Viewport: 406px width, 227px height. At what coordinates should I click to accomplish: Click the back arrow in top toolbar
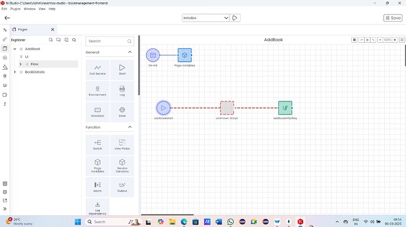pos(7,18)
